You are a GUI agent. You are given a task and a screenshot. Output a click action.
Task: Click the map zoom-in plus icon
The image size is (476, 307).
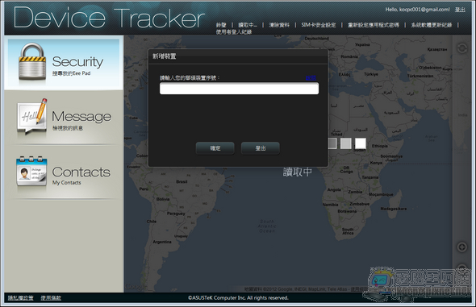click(462, 247)
